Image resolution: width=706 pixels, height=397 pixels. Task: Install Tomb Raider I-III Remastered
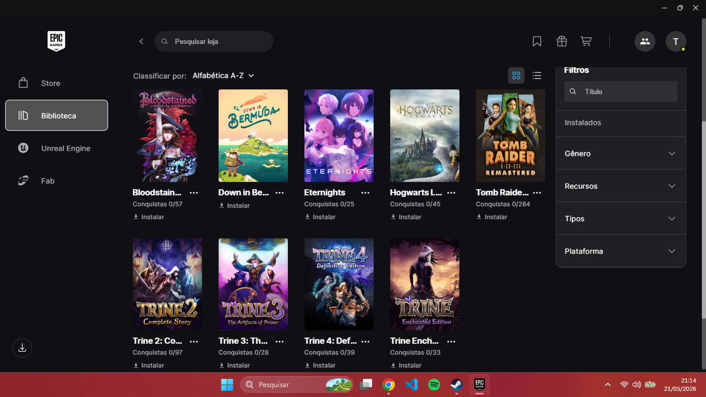492,217
